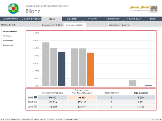Click the Gesamtvermögen column header
Image resolution: width=162 pixels, height=121 pixels.
click(x=52, y=93)
